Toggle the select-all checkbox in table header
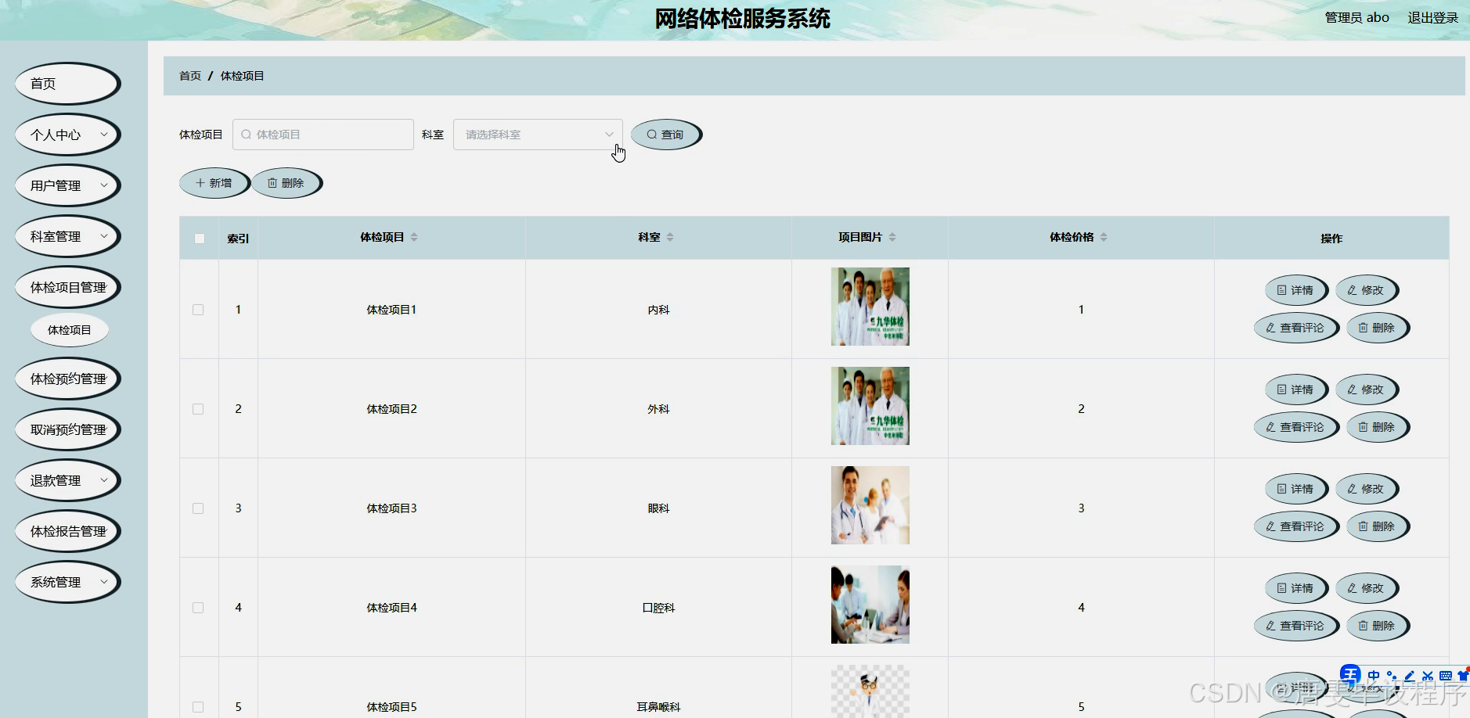The image size is (1470, 718). tap(199, 239)
